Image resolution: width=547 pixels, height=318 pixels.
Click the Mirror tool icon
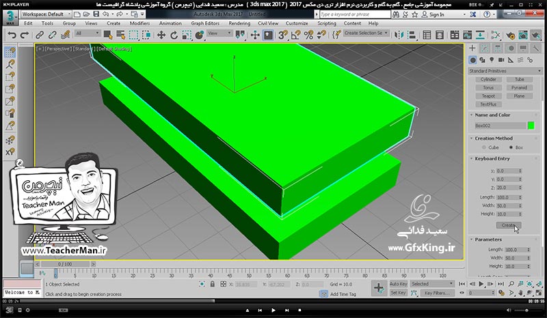click(x=399, y=35)
